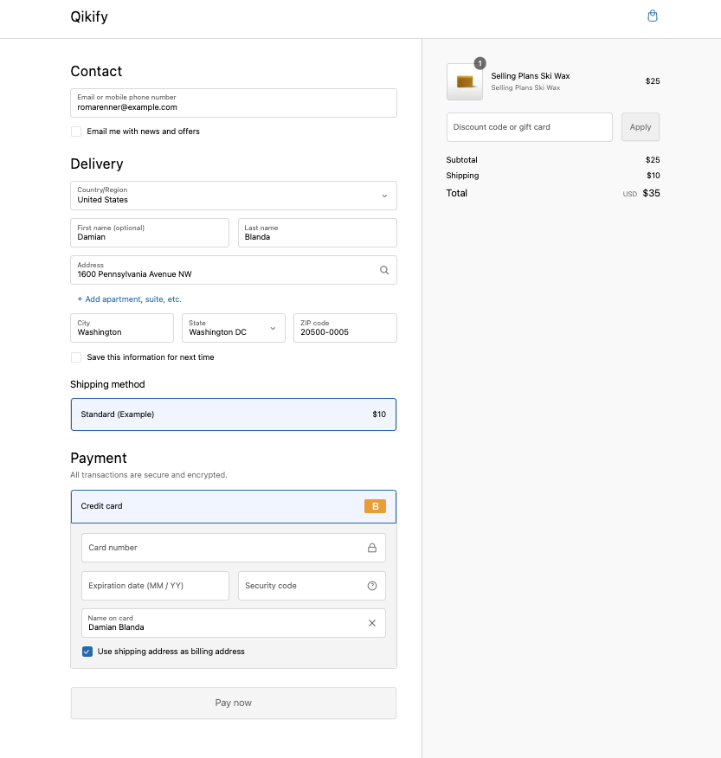Click the USD $35 total amount
This screenshot has width=721, height=758.
coord(641,193)
